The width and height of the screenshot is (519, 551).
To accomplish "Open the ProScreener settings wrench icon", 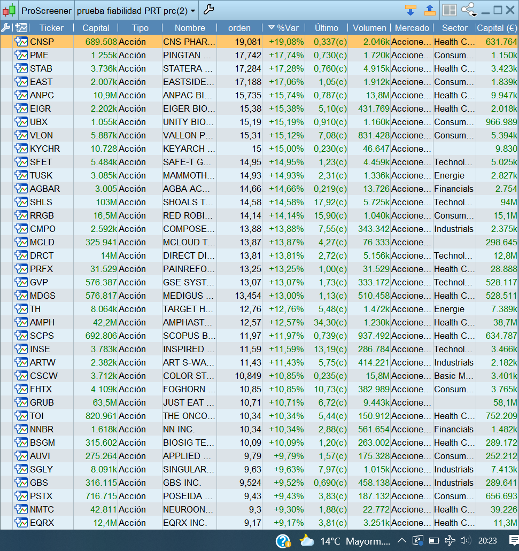I will 208,10.
